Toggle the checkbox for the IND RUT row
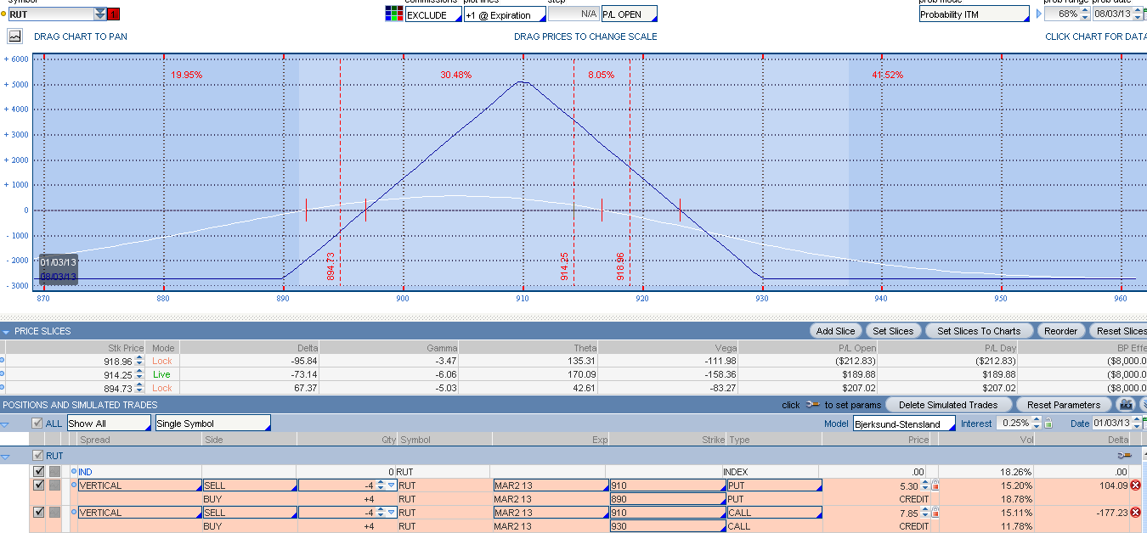Viewport: 1147px width, 533px height. [x=38, y=471]
